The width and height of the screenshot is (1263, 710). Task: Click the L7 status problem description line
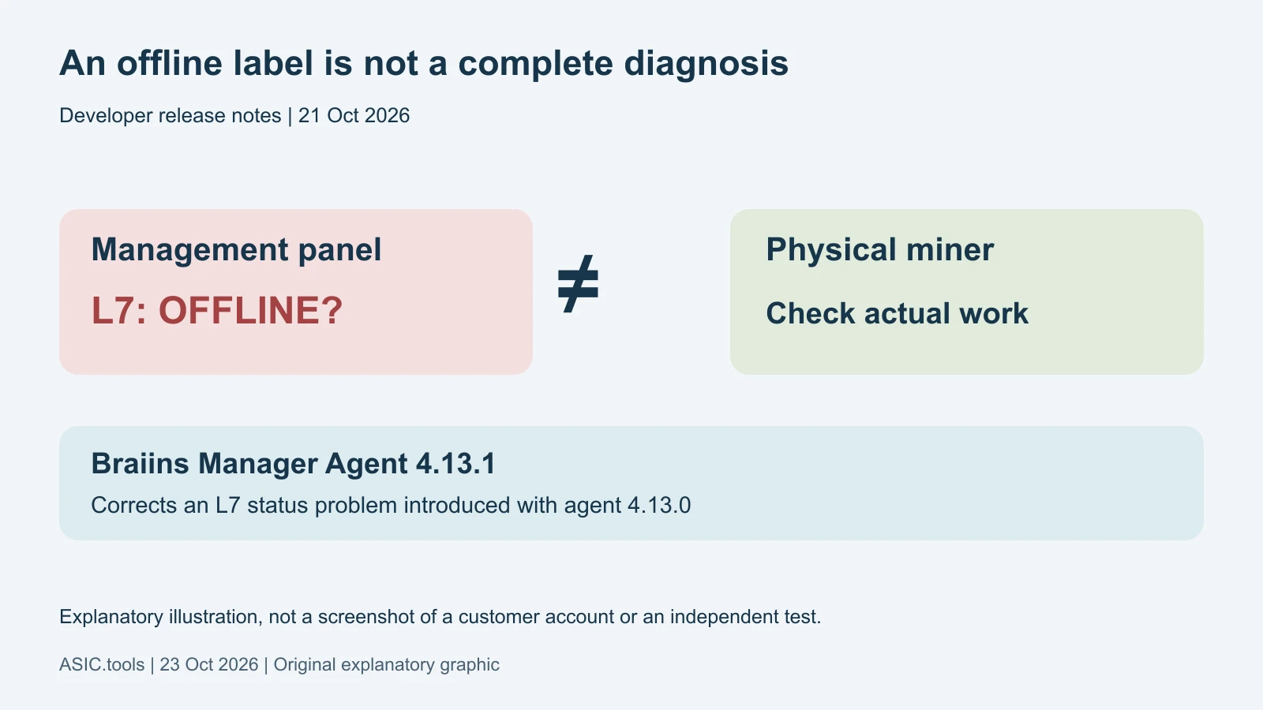[x=391, y=506]
